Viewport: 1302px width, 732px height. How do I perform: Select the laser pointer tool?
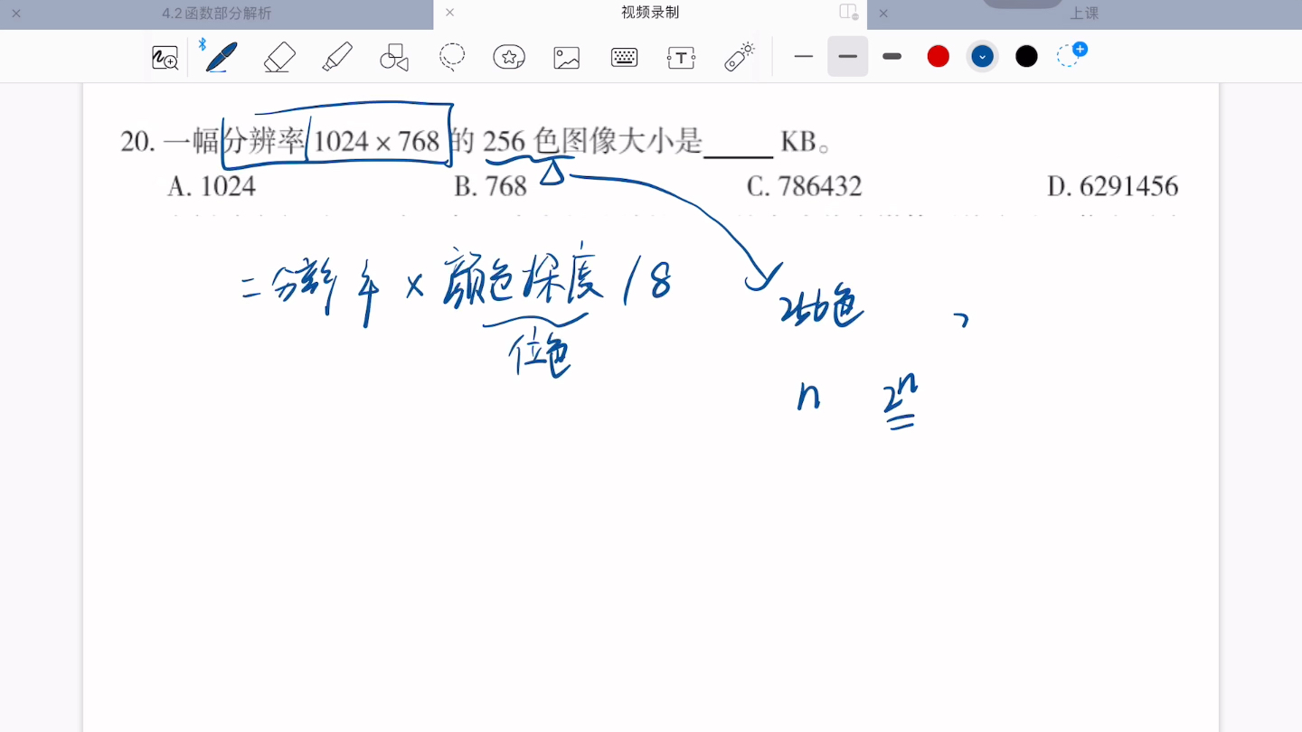tap(739, 56)
